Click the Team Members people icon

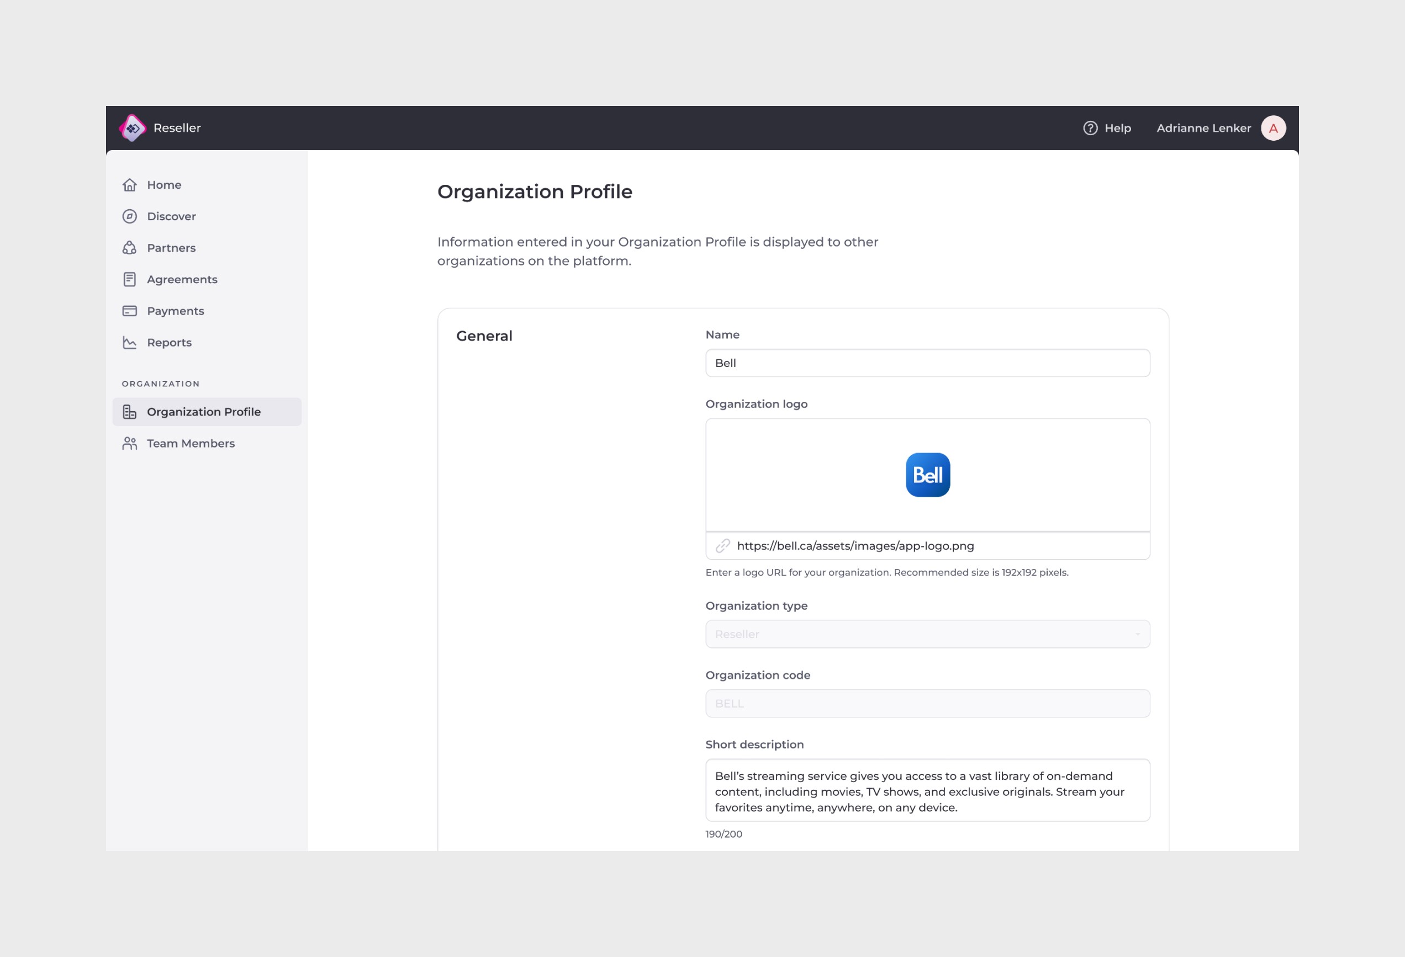click(129, 444)
